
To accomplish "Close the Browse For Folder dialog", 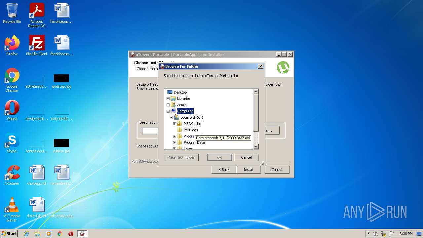I will 260,66.
